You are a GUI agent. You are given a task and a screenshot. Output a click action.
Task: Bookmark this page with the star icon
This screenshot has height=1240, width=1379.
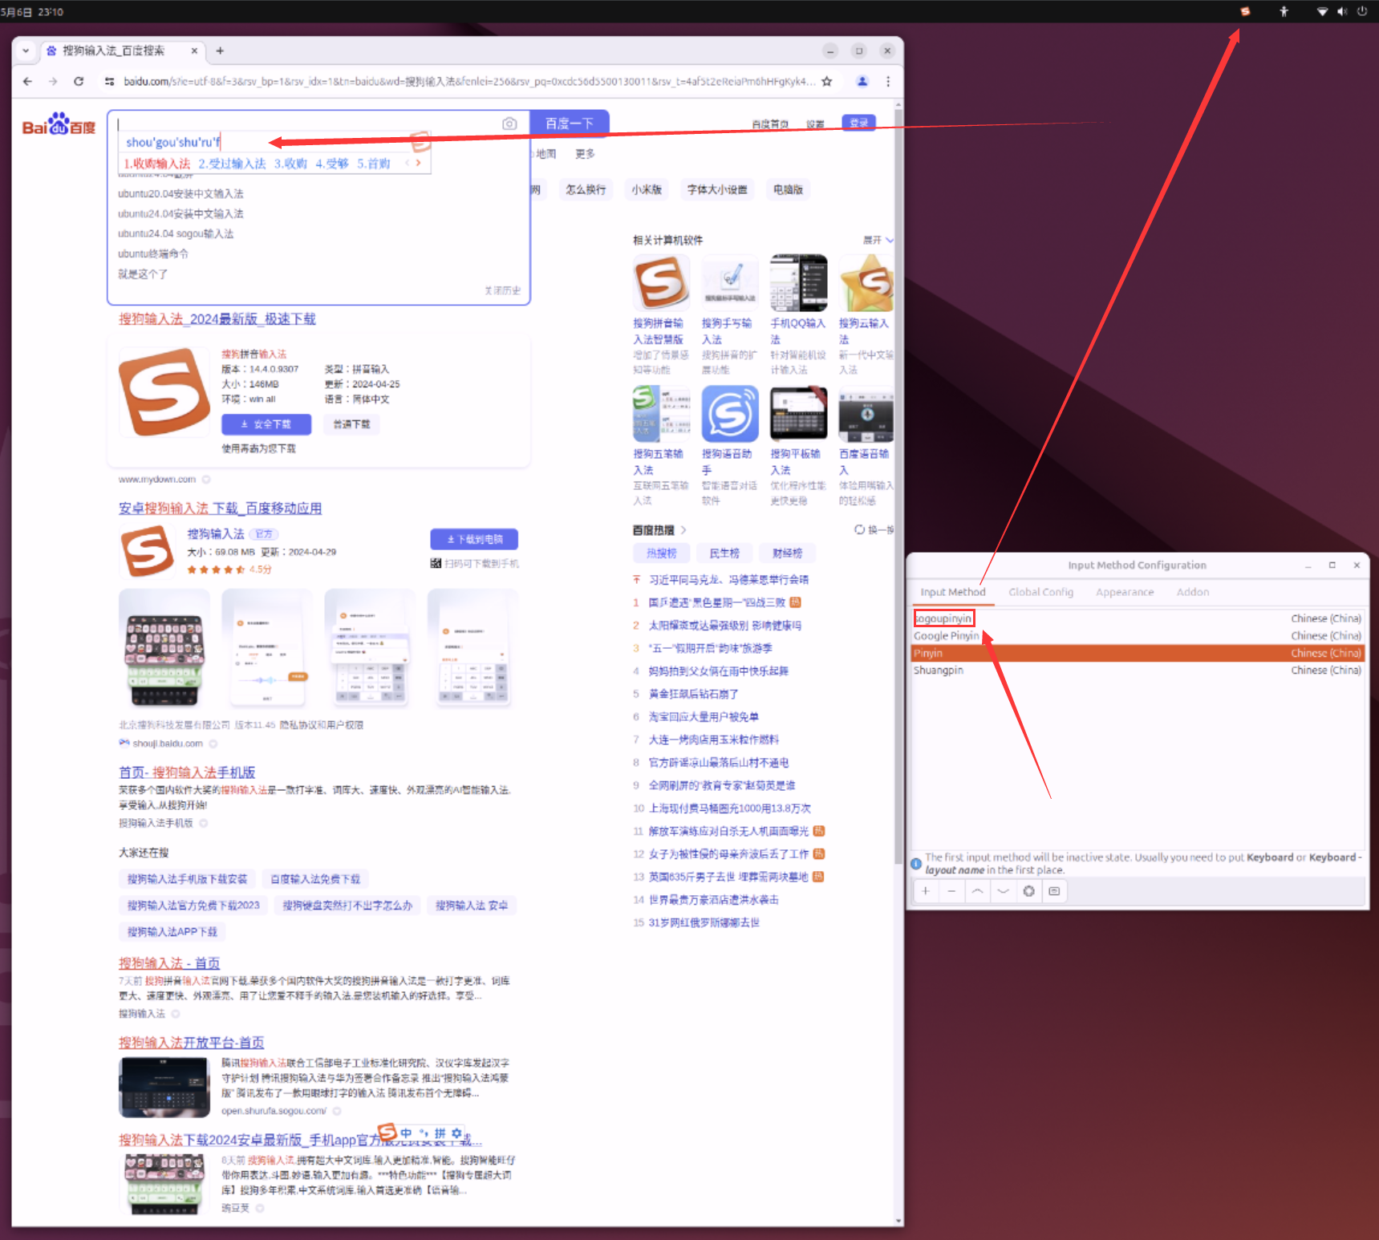click(827, 81)
